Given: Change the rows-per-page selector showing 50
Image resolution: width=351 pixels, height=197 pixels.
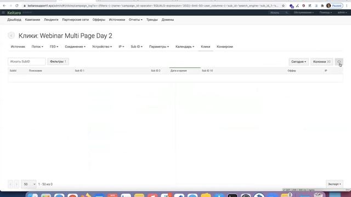Looking at the screenshot, I should coord(29,184).
